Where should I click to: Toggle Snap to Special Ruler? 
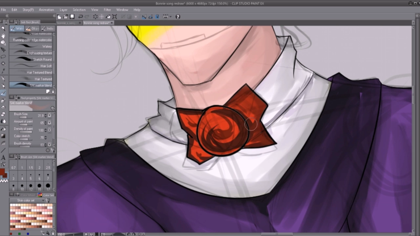[151, 17]
